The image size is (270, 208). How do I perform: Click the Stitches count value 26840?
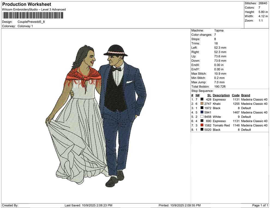pyautogui.click(x=263, y=3)
